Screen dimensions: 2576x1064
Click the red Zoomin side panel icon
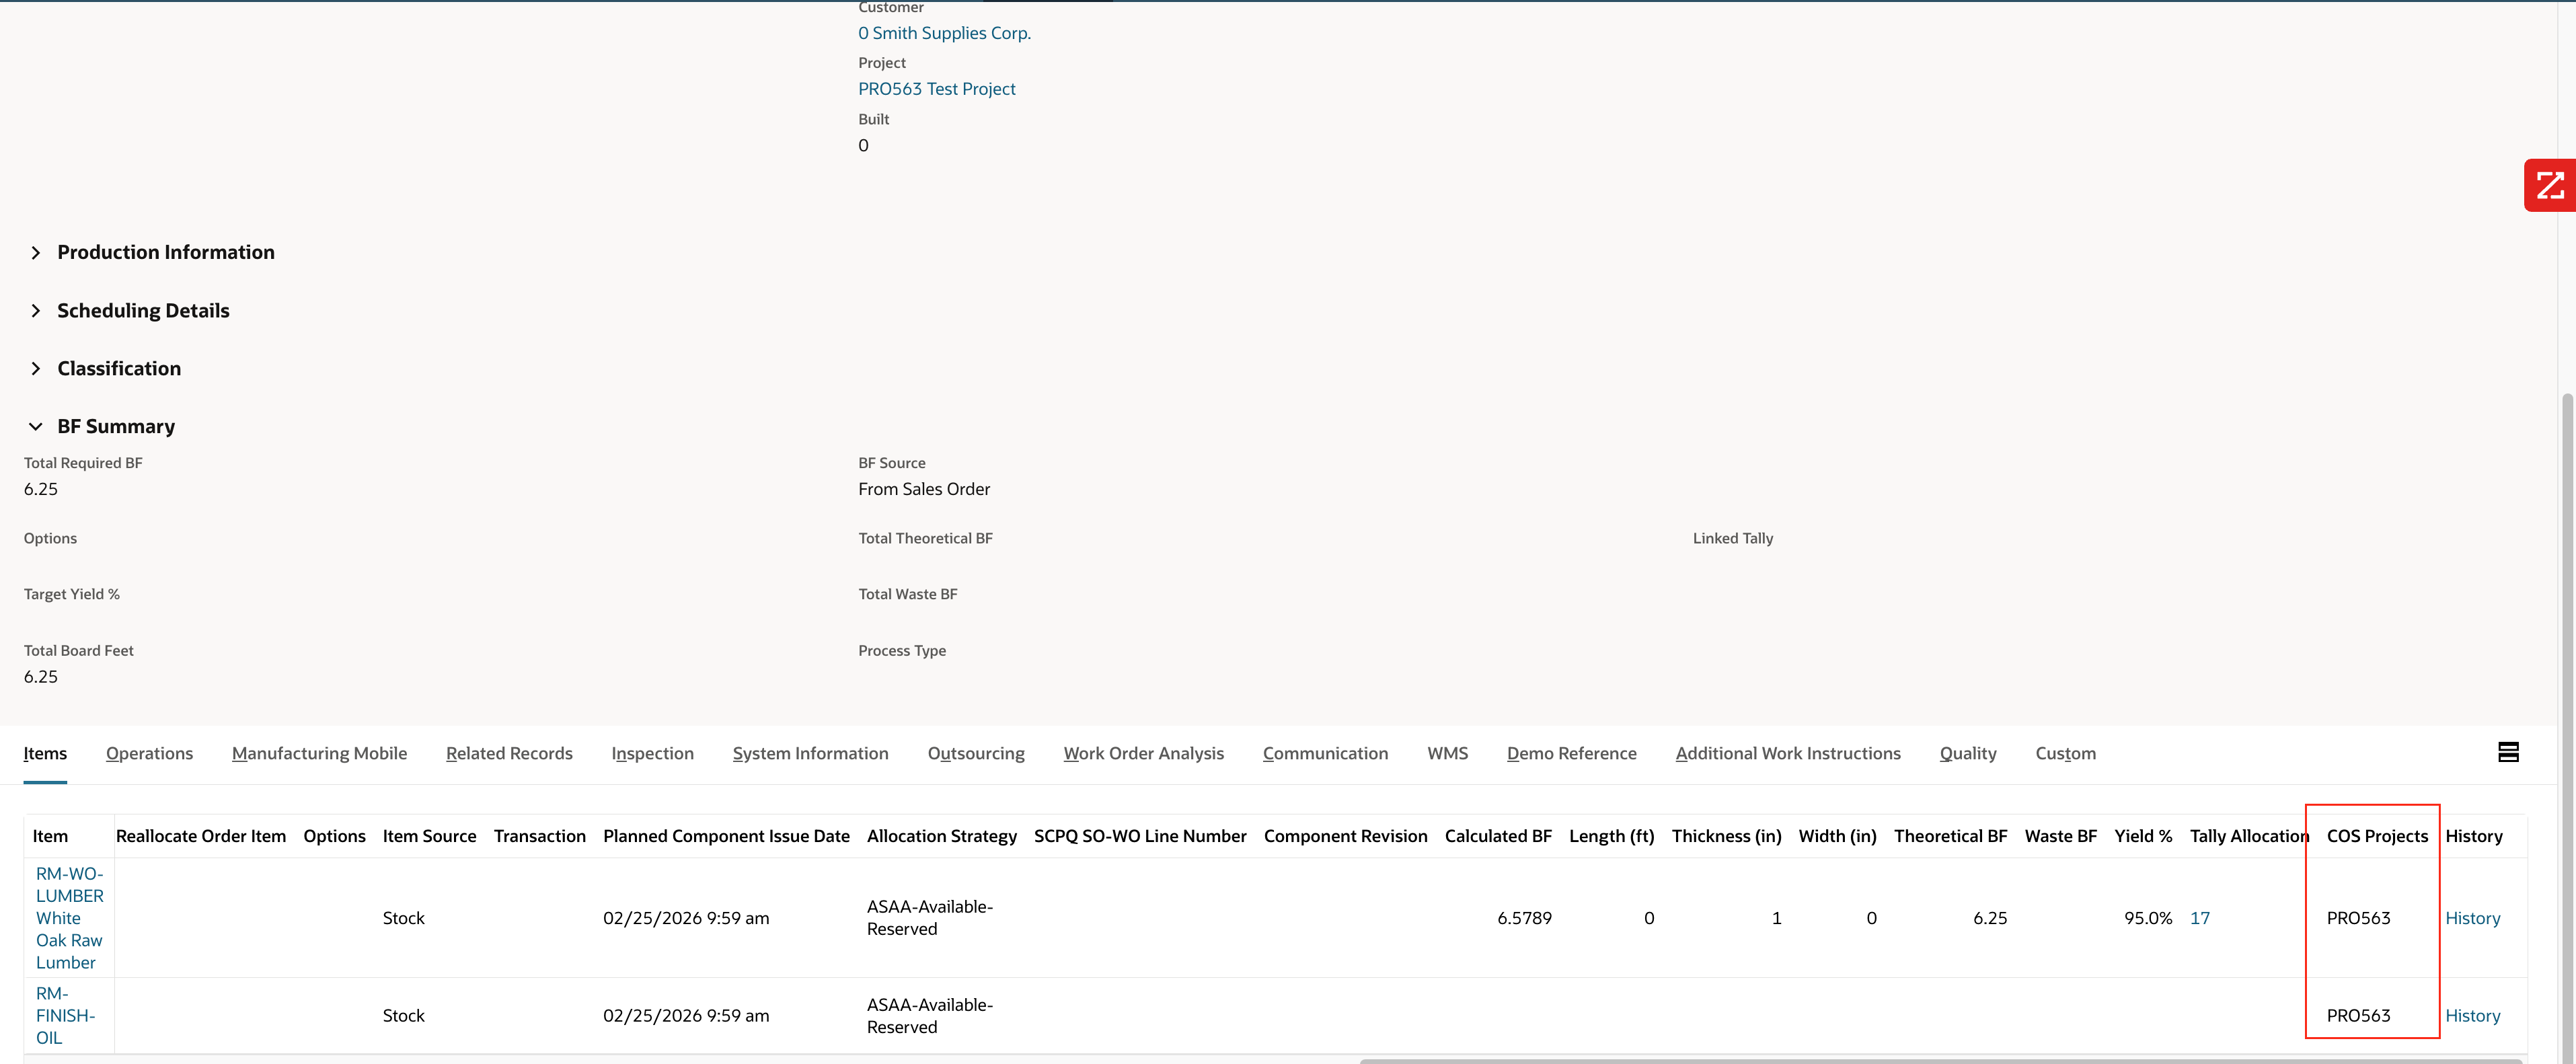click(x=2550, y=184)
